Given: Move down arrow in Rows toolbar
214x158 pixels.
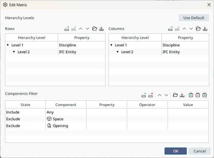Looking at the screenshot, I should point(88,29).
